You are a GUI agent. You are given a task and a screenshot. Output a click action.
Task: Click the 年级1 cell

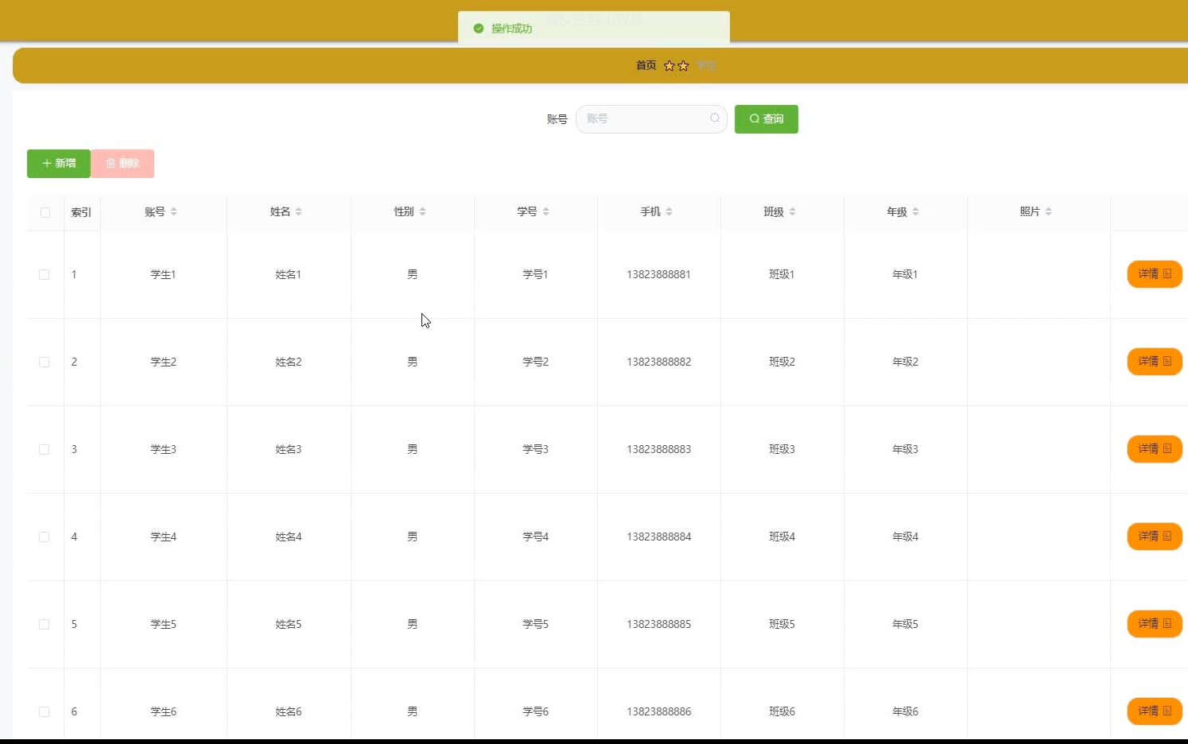(905, 274)
